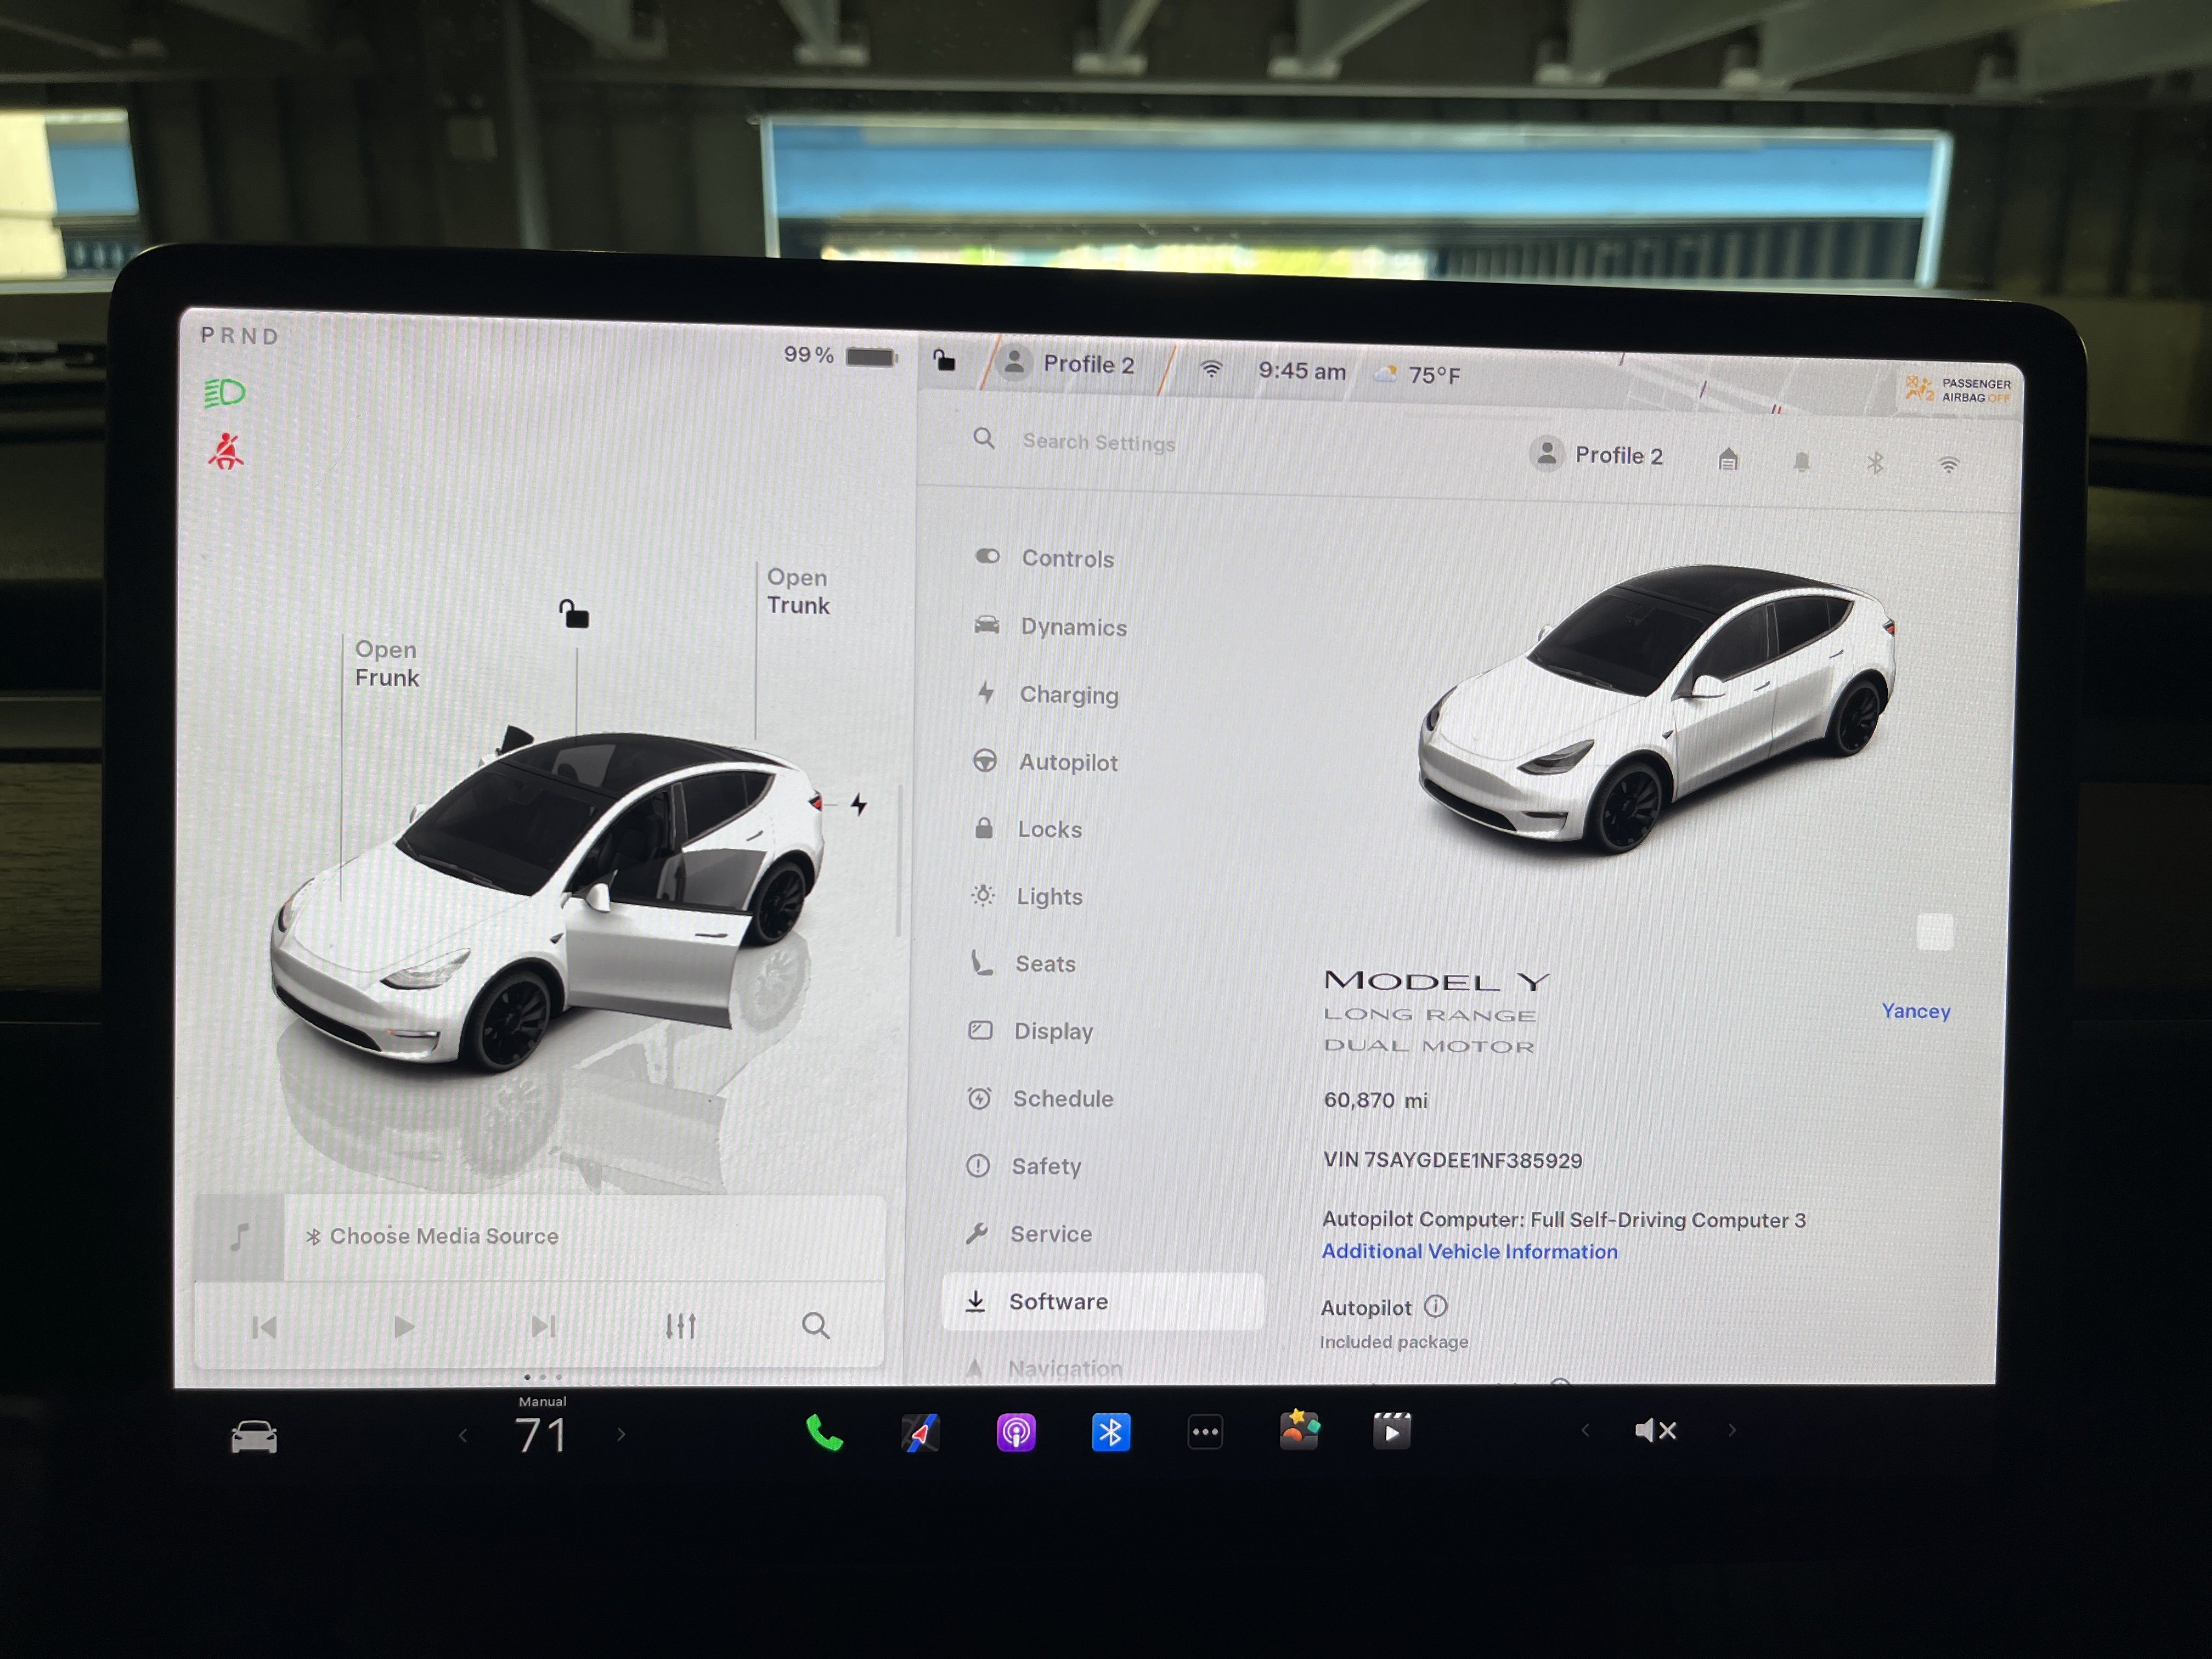Toggle the lock above the car

point(574,613)
